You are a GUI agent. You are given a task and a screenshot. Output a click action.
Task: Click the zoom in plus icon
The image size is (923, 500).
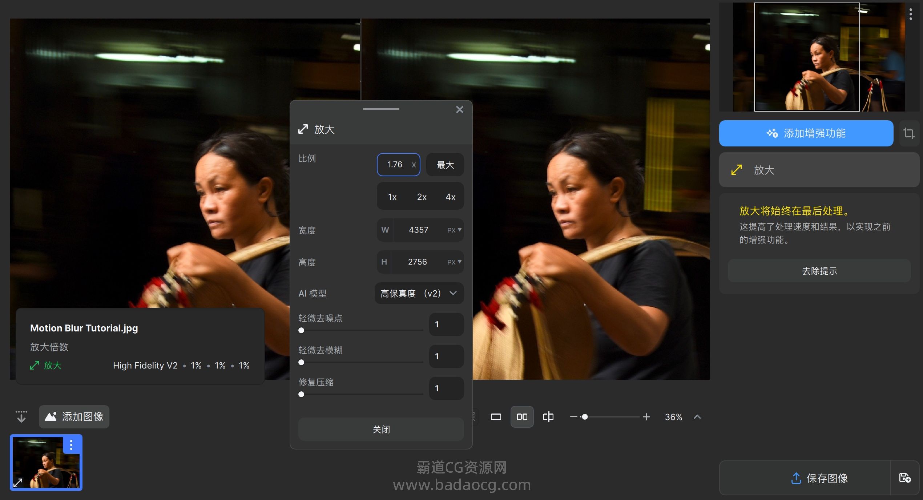click(x=646, y=417)
